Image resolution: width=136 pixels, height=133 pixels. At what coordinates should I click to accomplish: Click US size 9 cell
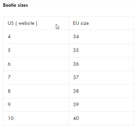click(36, 105)
